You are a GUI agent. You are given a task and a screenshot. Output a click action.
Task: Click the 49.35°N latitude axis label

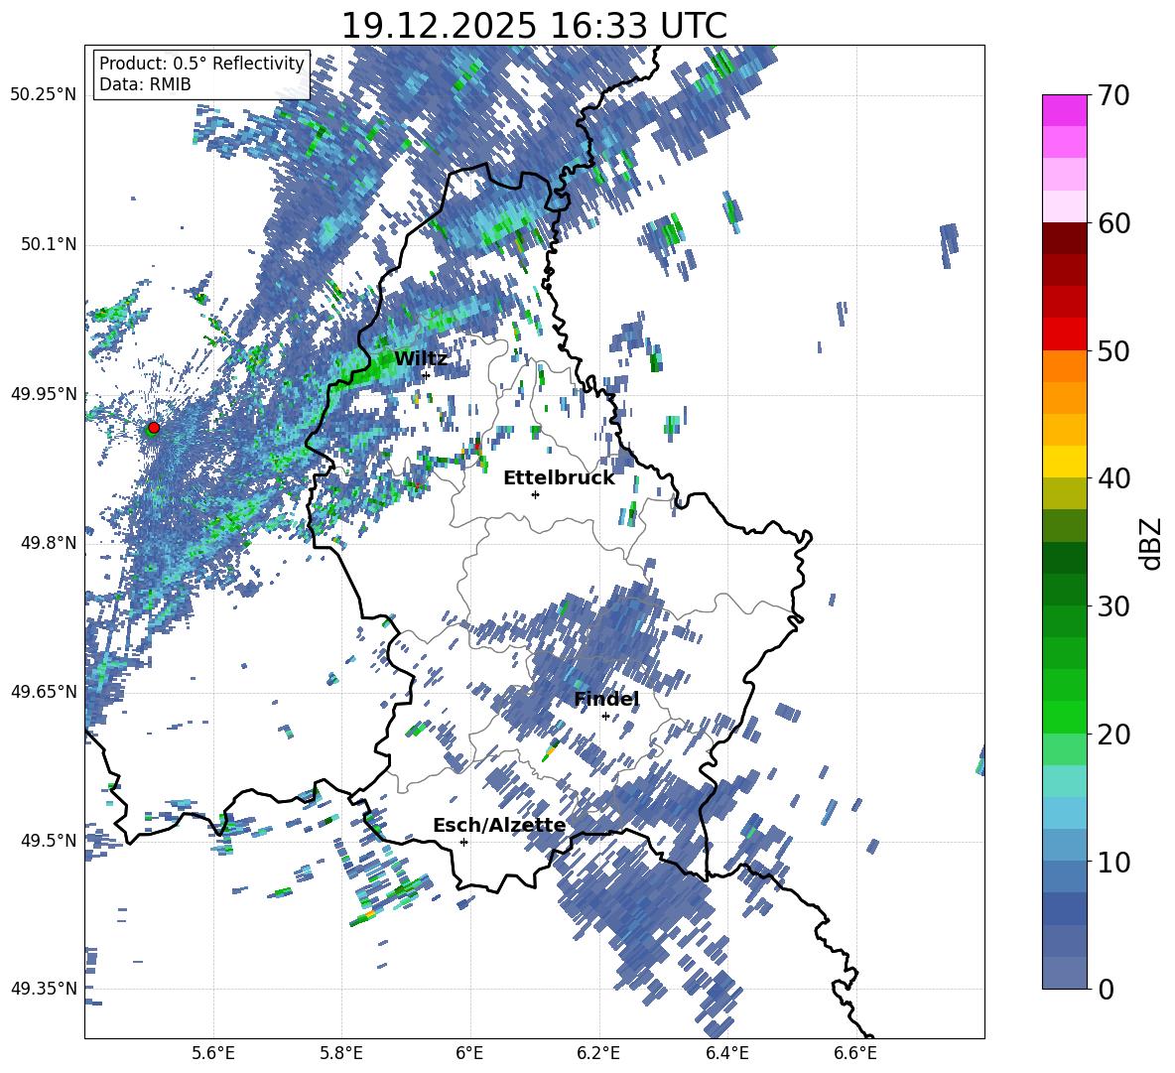coord(43,989)
